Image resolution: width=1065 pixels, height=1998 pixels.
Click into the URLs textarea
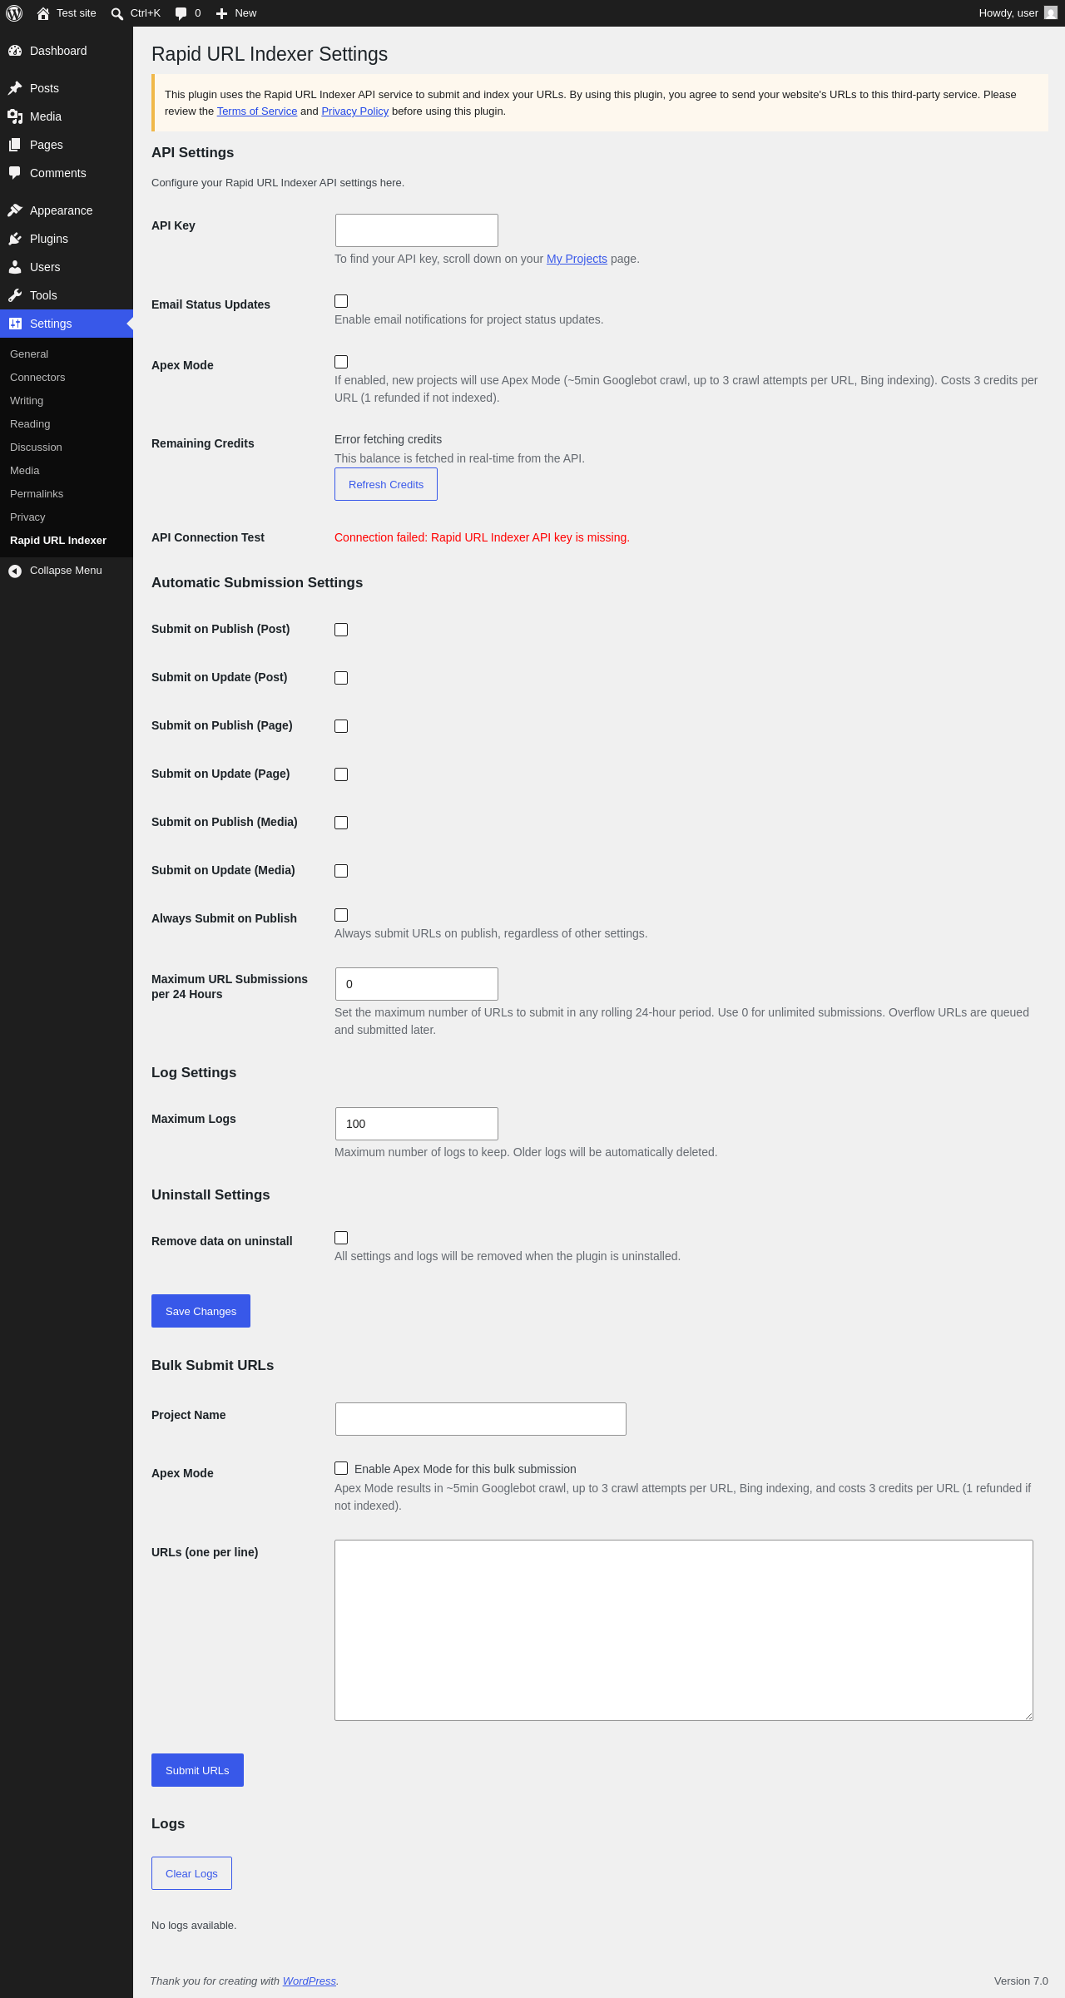(x=684, y=1630)
